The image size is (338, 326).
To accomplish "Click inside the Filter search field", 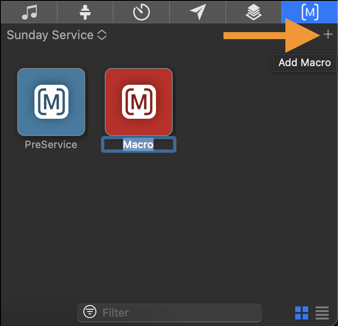I will pyautogui.click(x=169, y=313).
